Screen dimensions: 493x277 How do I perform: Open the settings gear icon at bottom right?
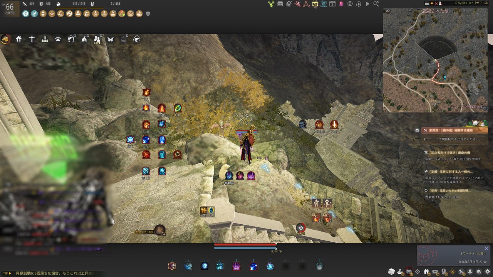click(488, 272)
